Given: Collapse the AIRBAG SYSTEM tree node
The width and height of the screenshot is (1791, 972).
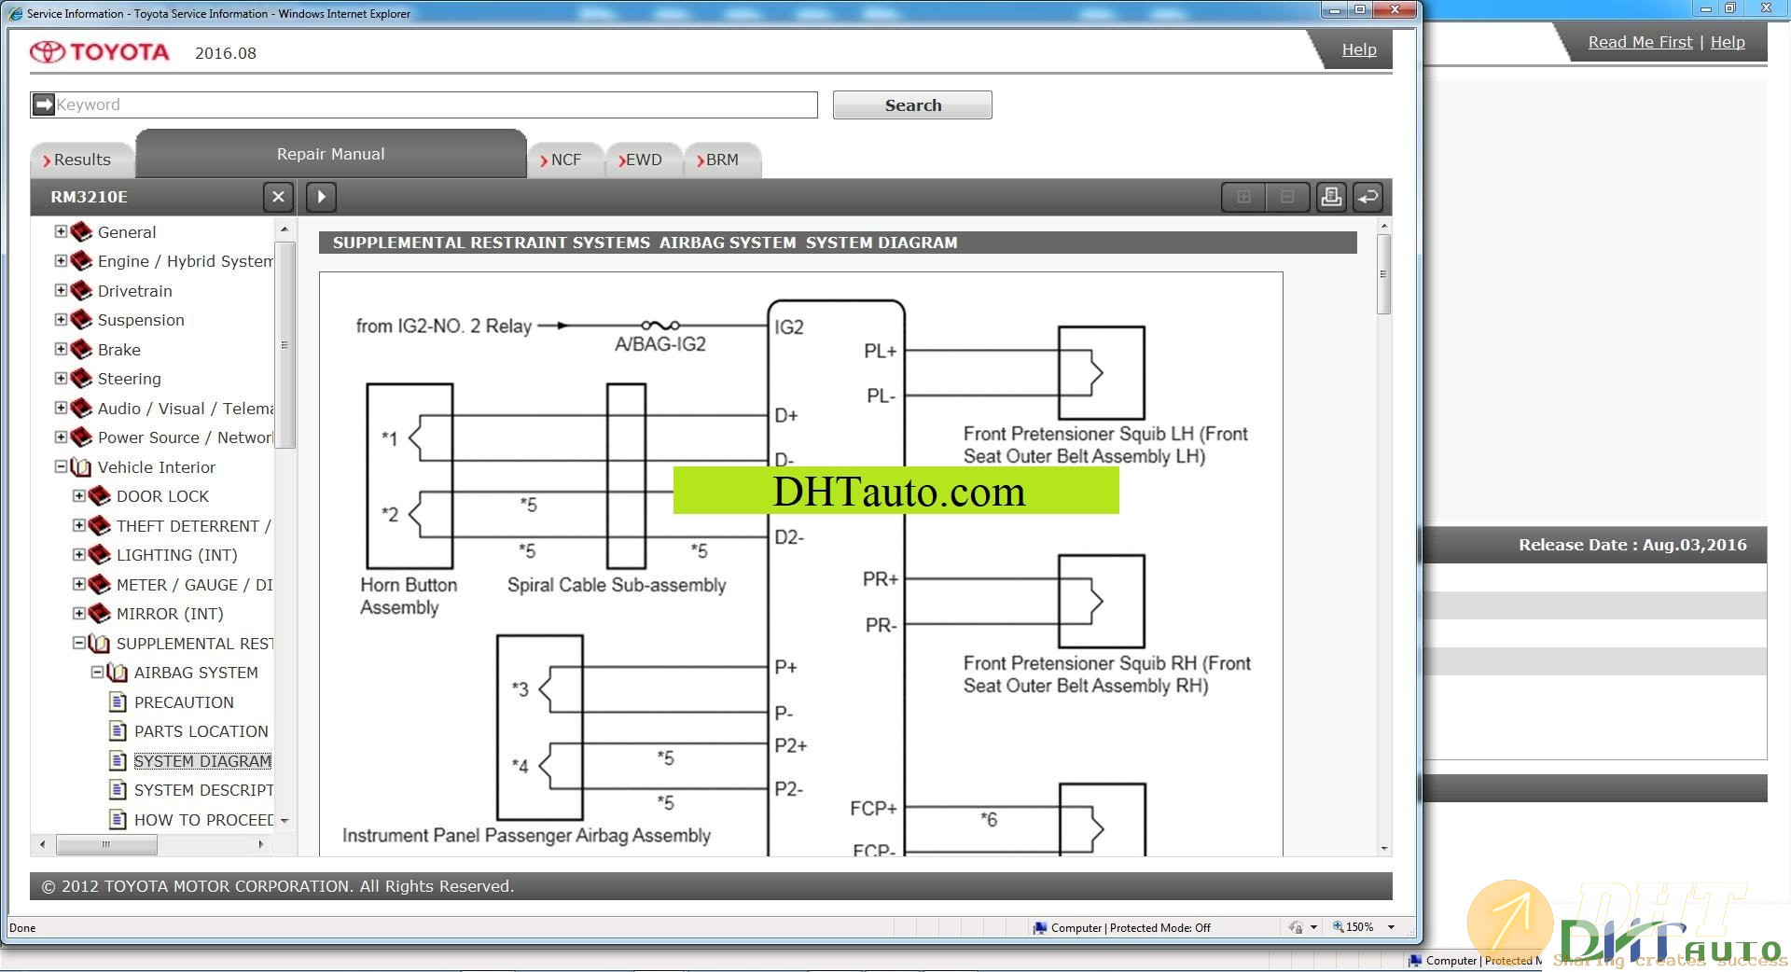Looking at the screenshot, I should (97, 672).
